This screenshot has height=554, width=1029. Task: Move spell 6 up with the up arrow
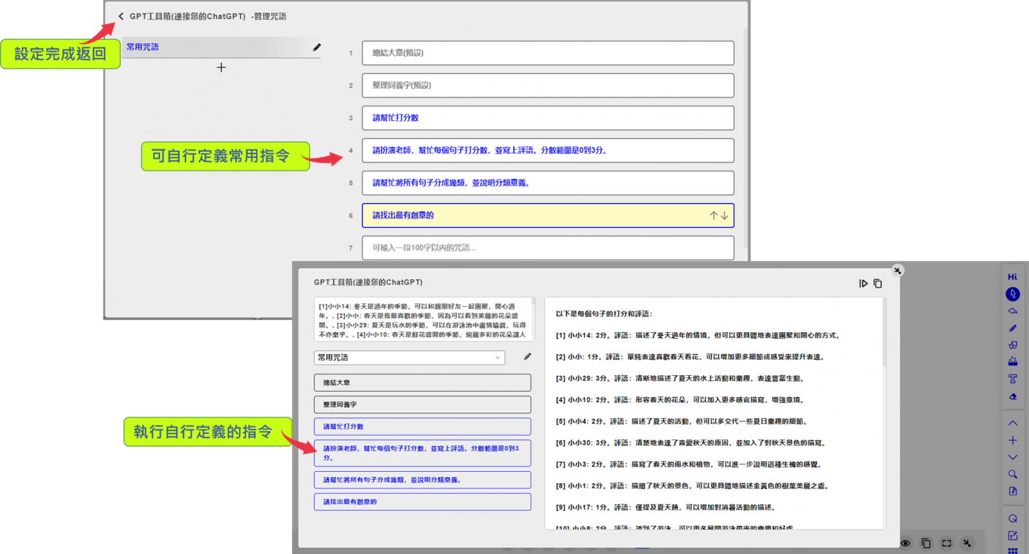pos(713,216)
